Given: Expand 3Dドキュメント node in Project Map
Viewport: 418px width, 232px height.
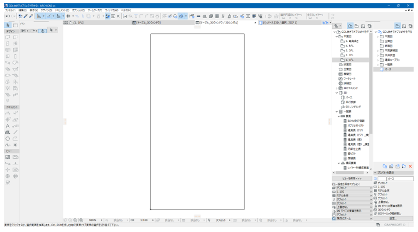Looking at the screenshot, I should tap(337, 88).
